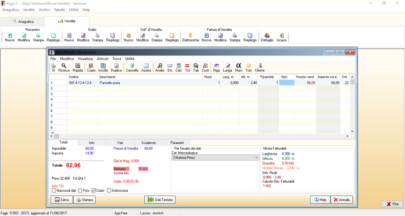Viewport: 405px width, 216px height.
Task: Click Modifica under DdT di Vendita
Action: 143,37
